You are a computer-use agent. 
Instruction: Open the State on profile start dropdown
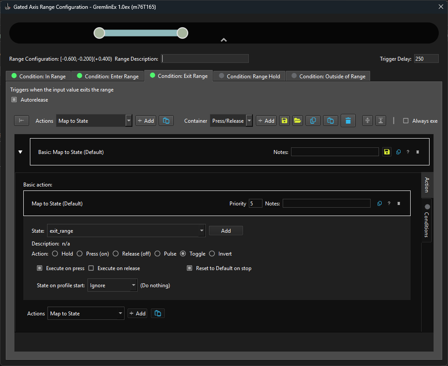(113, 285)
